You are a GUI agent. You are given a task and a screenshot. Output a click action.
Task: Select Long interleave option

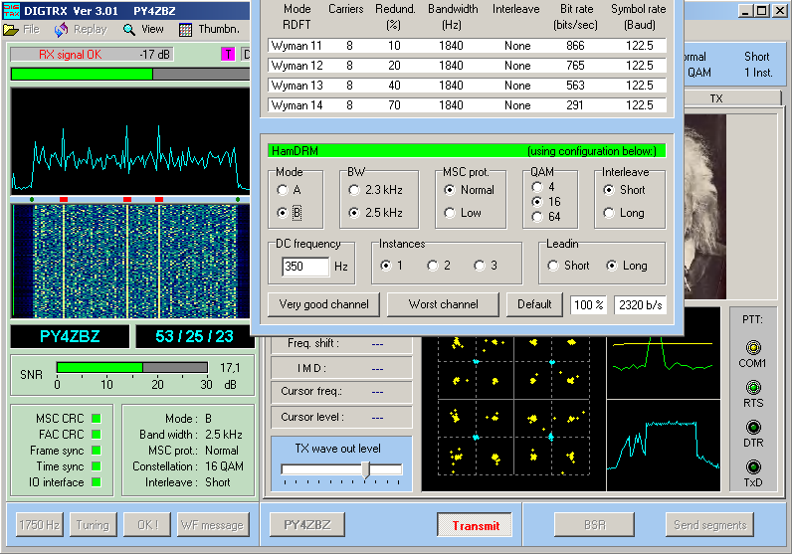pos(610,213)
